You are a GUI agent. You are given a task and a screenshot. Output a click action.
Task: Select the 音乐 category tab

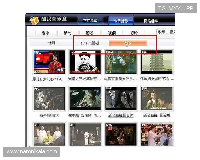coord(46,33)
